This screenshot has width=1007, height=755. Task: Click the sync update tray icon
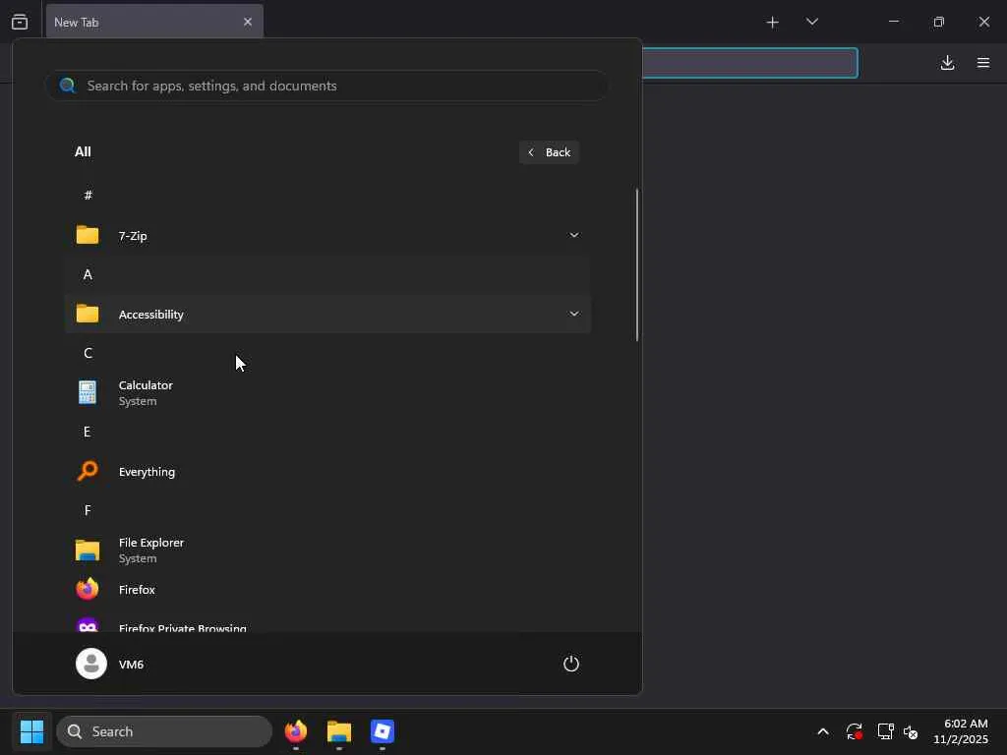click(x=855, y=731)
